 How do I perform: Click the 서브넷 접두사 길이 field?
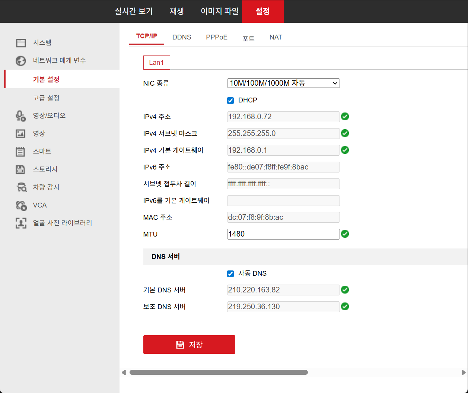coord(283,184)
